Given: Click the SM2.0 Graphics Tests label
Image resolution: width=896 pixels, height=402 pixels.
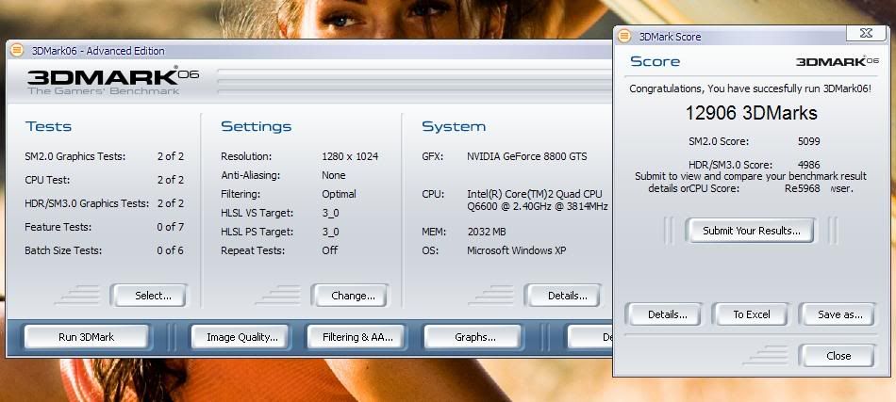Looking at the screenshot, I should pos(75,156).
